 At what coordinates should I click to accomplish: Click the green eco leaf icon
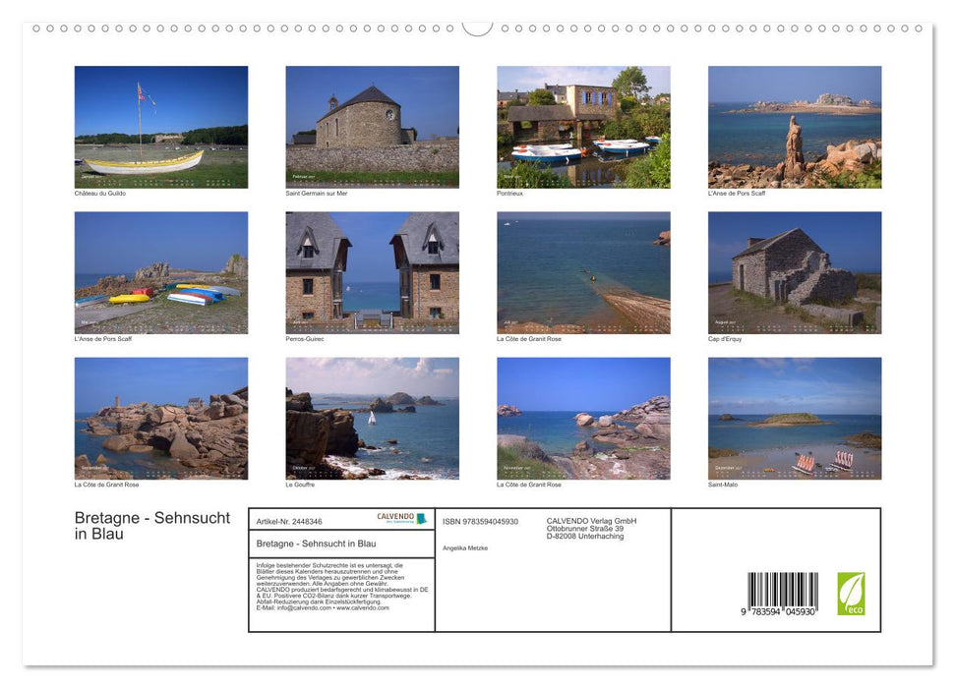851,594
